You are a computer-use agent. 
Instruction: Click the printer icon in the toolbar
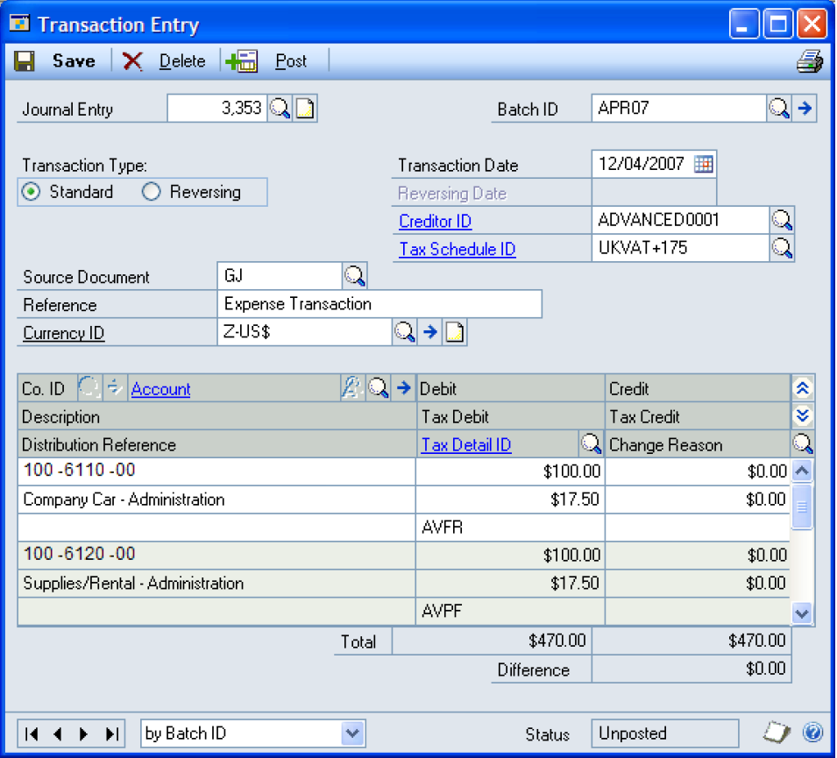point(809,61)
